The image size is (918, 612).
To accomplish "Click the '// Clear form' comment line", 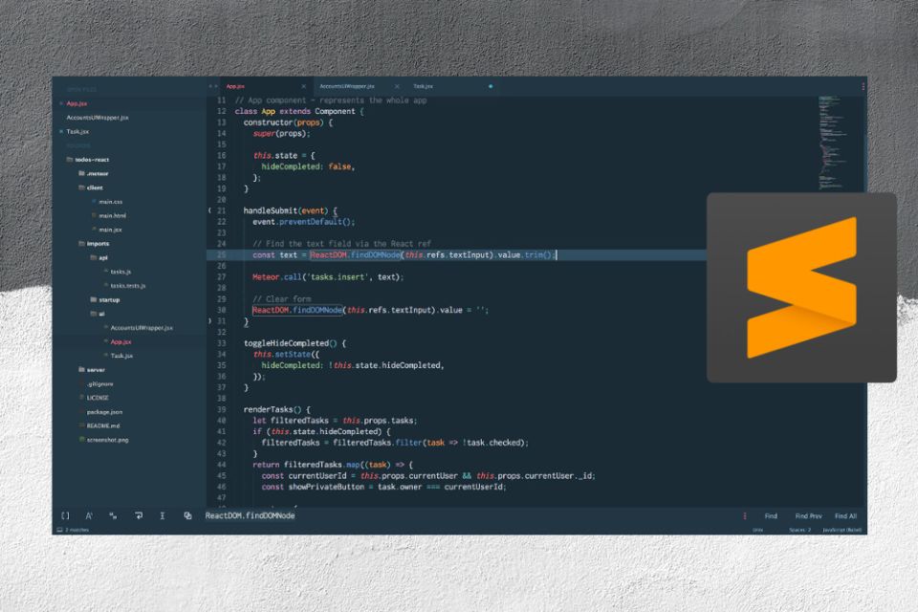I will (281, 298).
